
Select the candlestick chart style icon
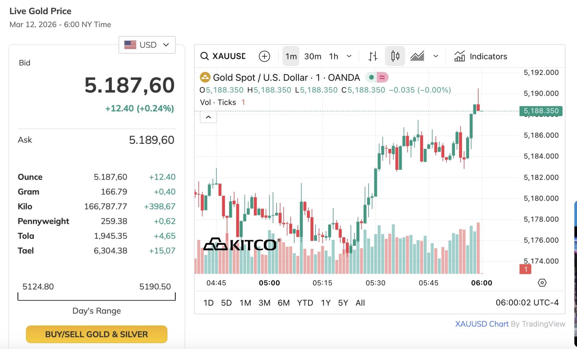[x=395, y=56]
